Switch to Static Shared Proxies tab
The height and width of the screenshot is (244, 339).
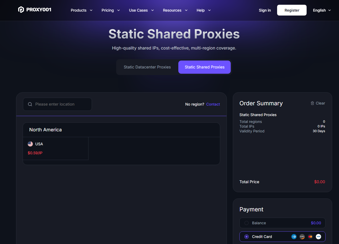[205, 67]
